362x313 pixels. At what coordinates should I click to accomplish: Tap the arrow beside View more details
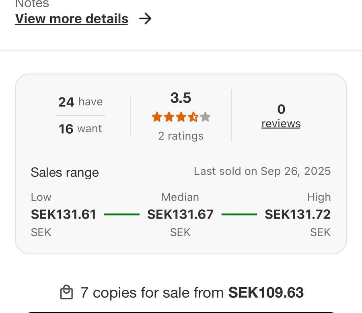click(x=145, y=19)
